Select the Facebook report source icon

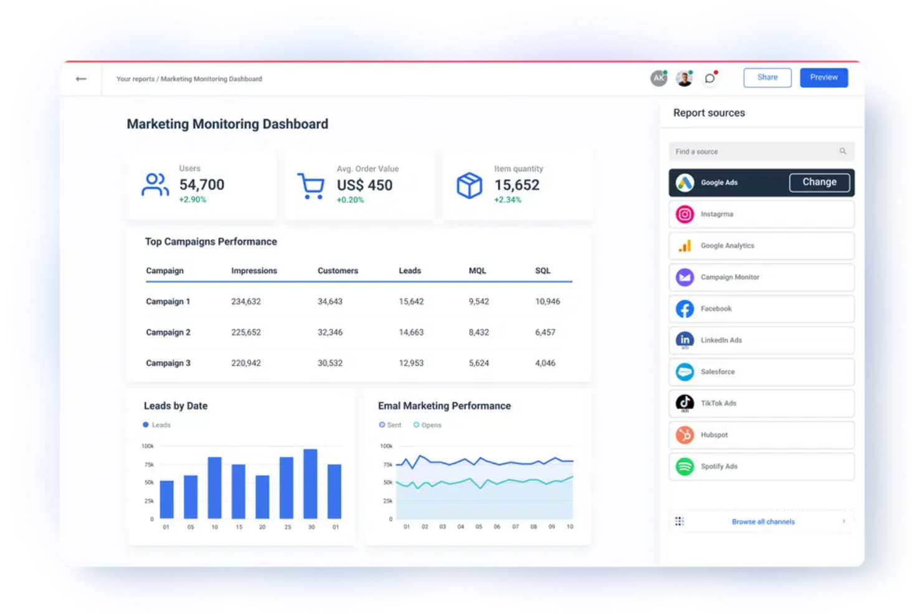685,309
